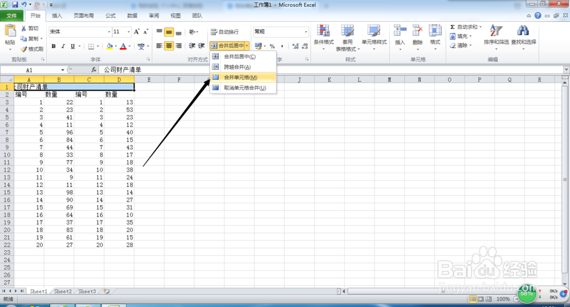
Task: Open the Name Box dropdown arrow
Action: click(63, 69)
